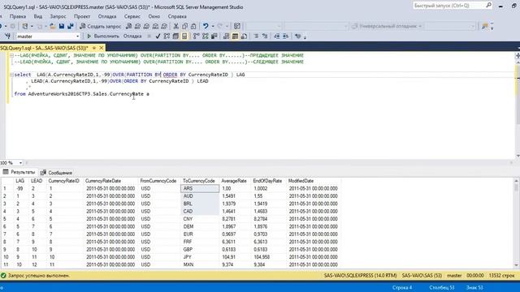Click the Save All icon
This screenshot has width=520, height=292.
[x=71, y=26]
